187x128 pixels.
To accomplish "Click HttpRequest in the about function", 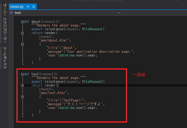I will pos(92,29).
